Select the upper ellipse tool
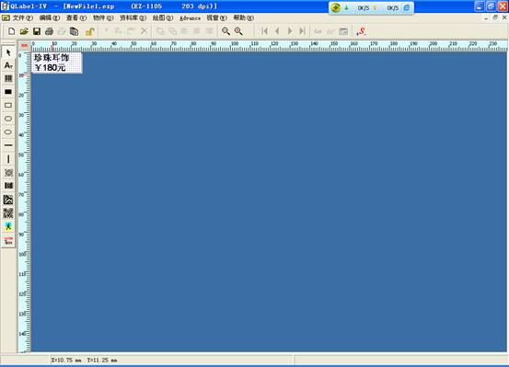 (8, 119)
